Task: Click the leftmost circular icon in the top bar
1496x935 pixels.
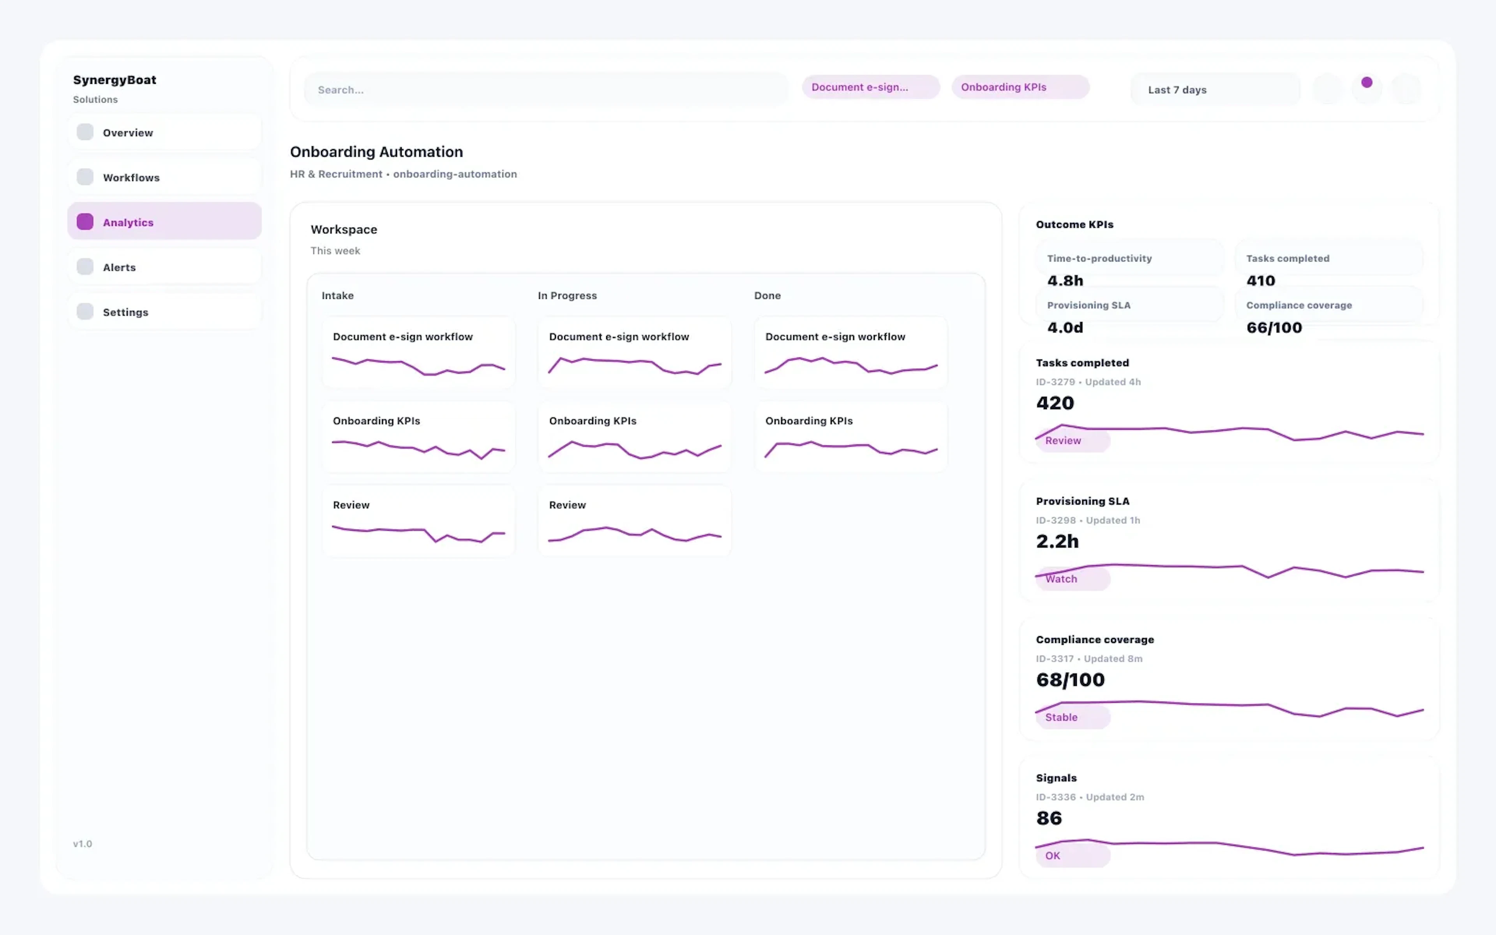Action: coord(1328,89)
